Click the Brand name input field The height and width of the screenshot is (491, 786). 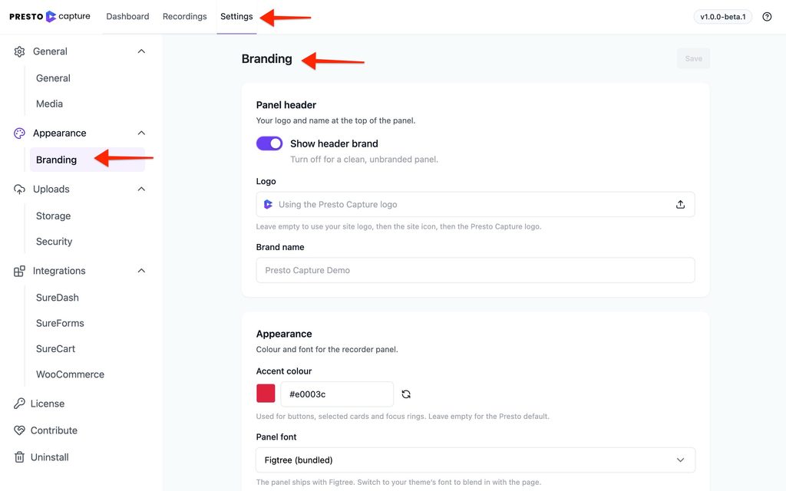pos(475,270)
